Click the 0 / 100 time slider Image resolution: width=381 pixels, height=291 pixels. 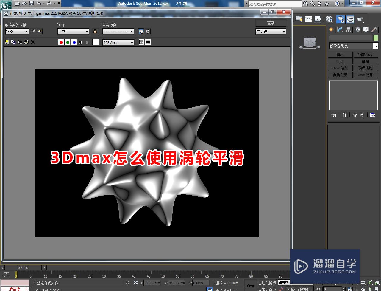[x=23, y=268]
